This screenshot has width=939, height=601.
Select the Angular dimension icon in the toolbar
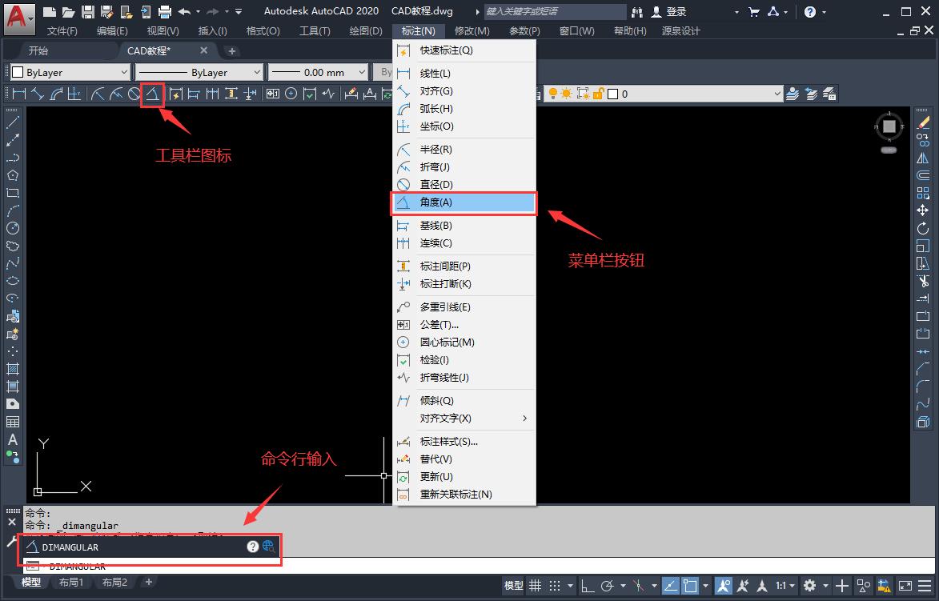pyautogui.click(x=152, y=93)
